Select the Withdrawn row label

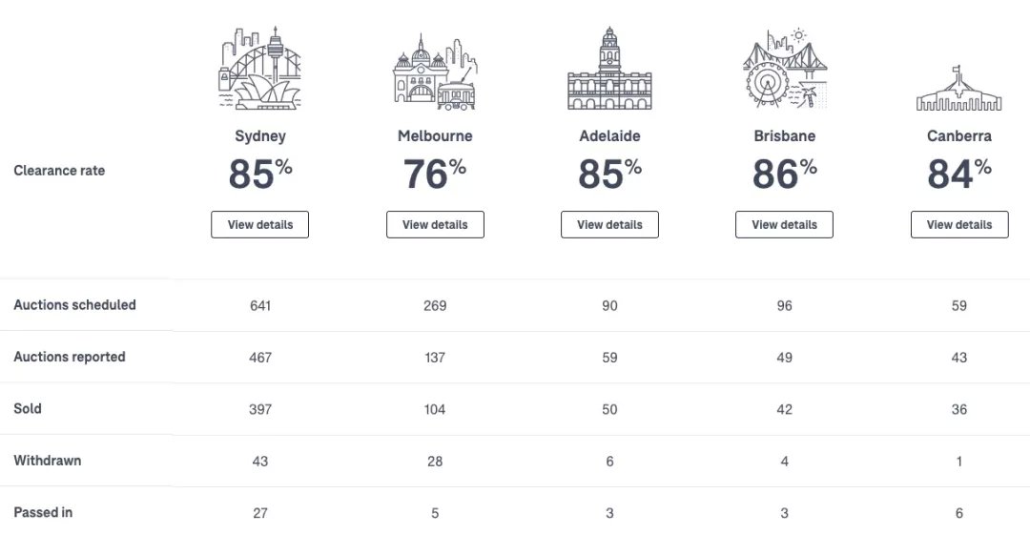(x=48, y=460)
